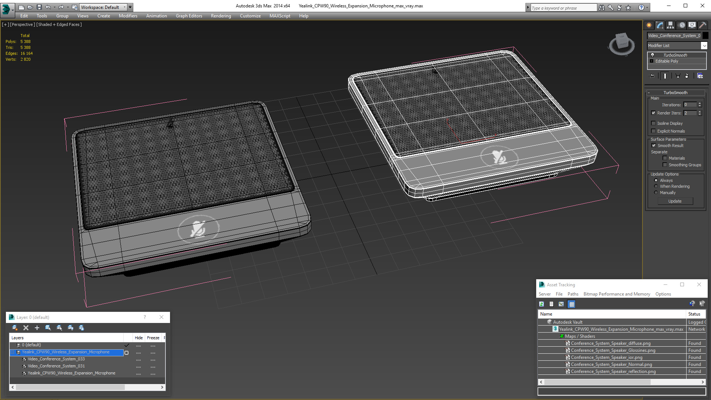
Task: Collapse the Yealink_CPW90 layer tree node
Action: (13, 352)
